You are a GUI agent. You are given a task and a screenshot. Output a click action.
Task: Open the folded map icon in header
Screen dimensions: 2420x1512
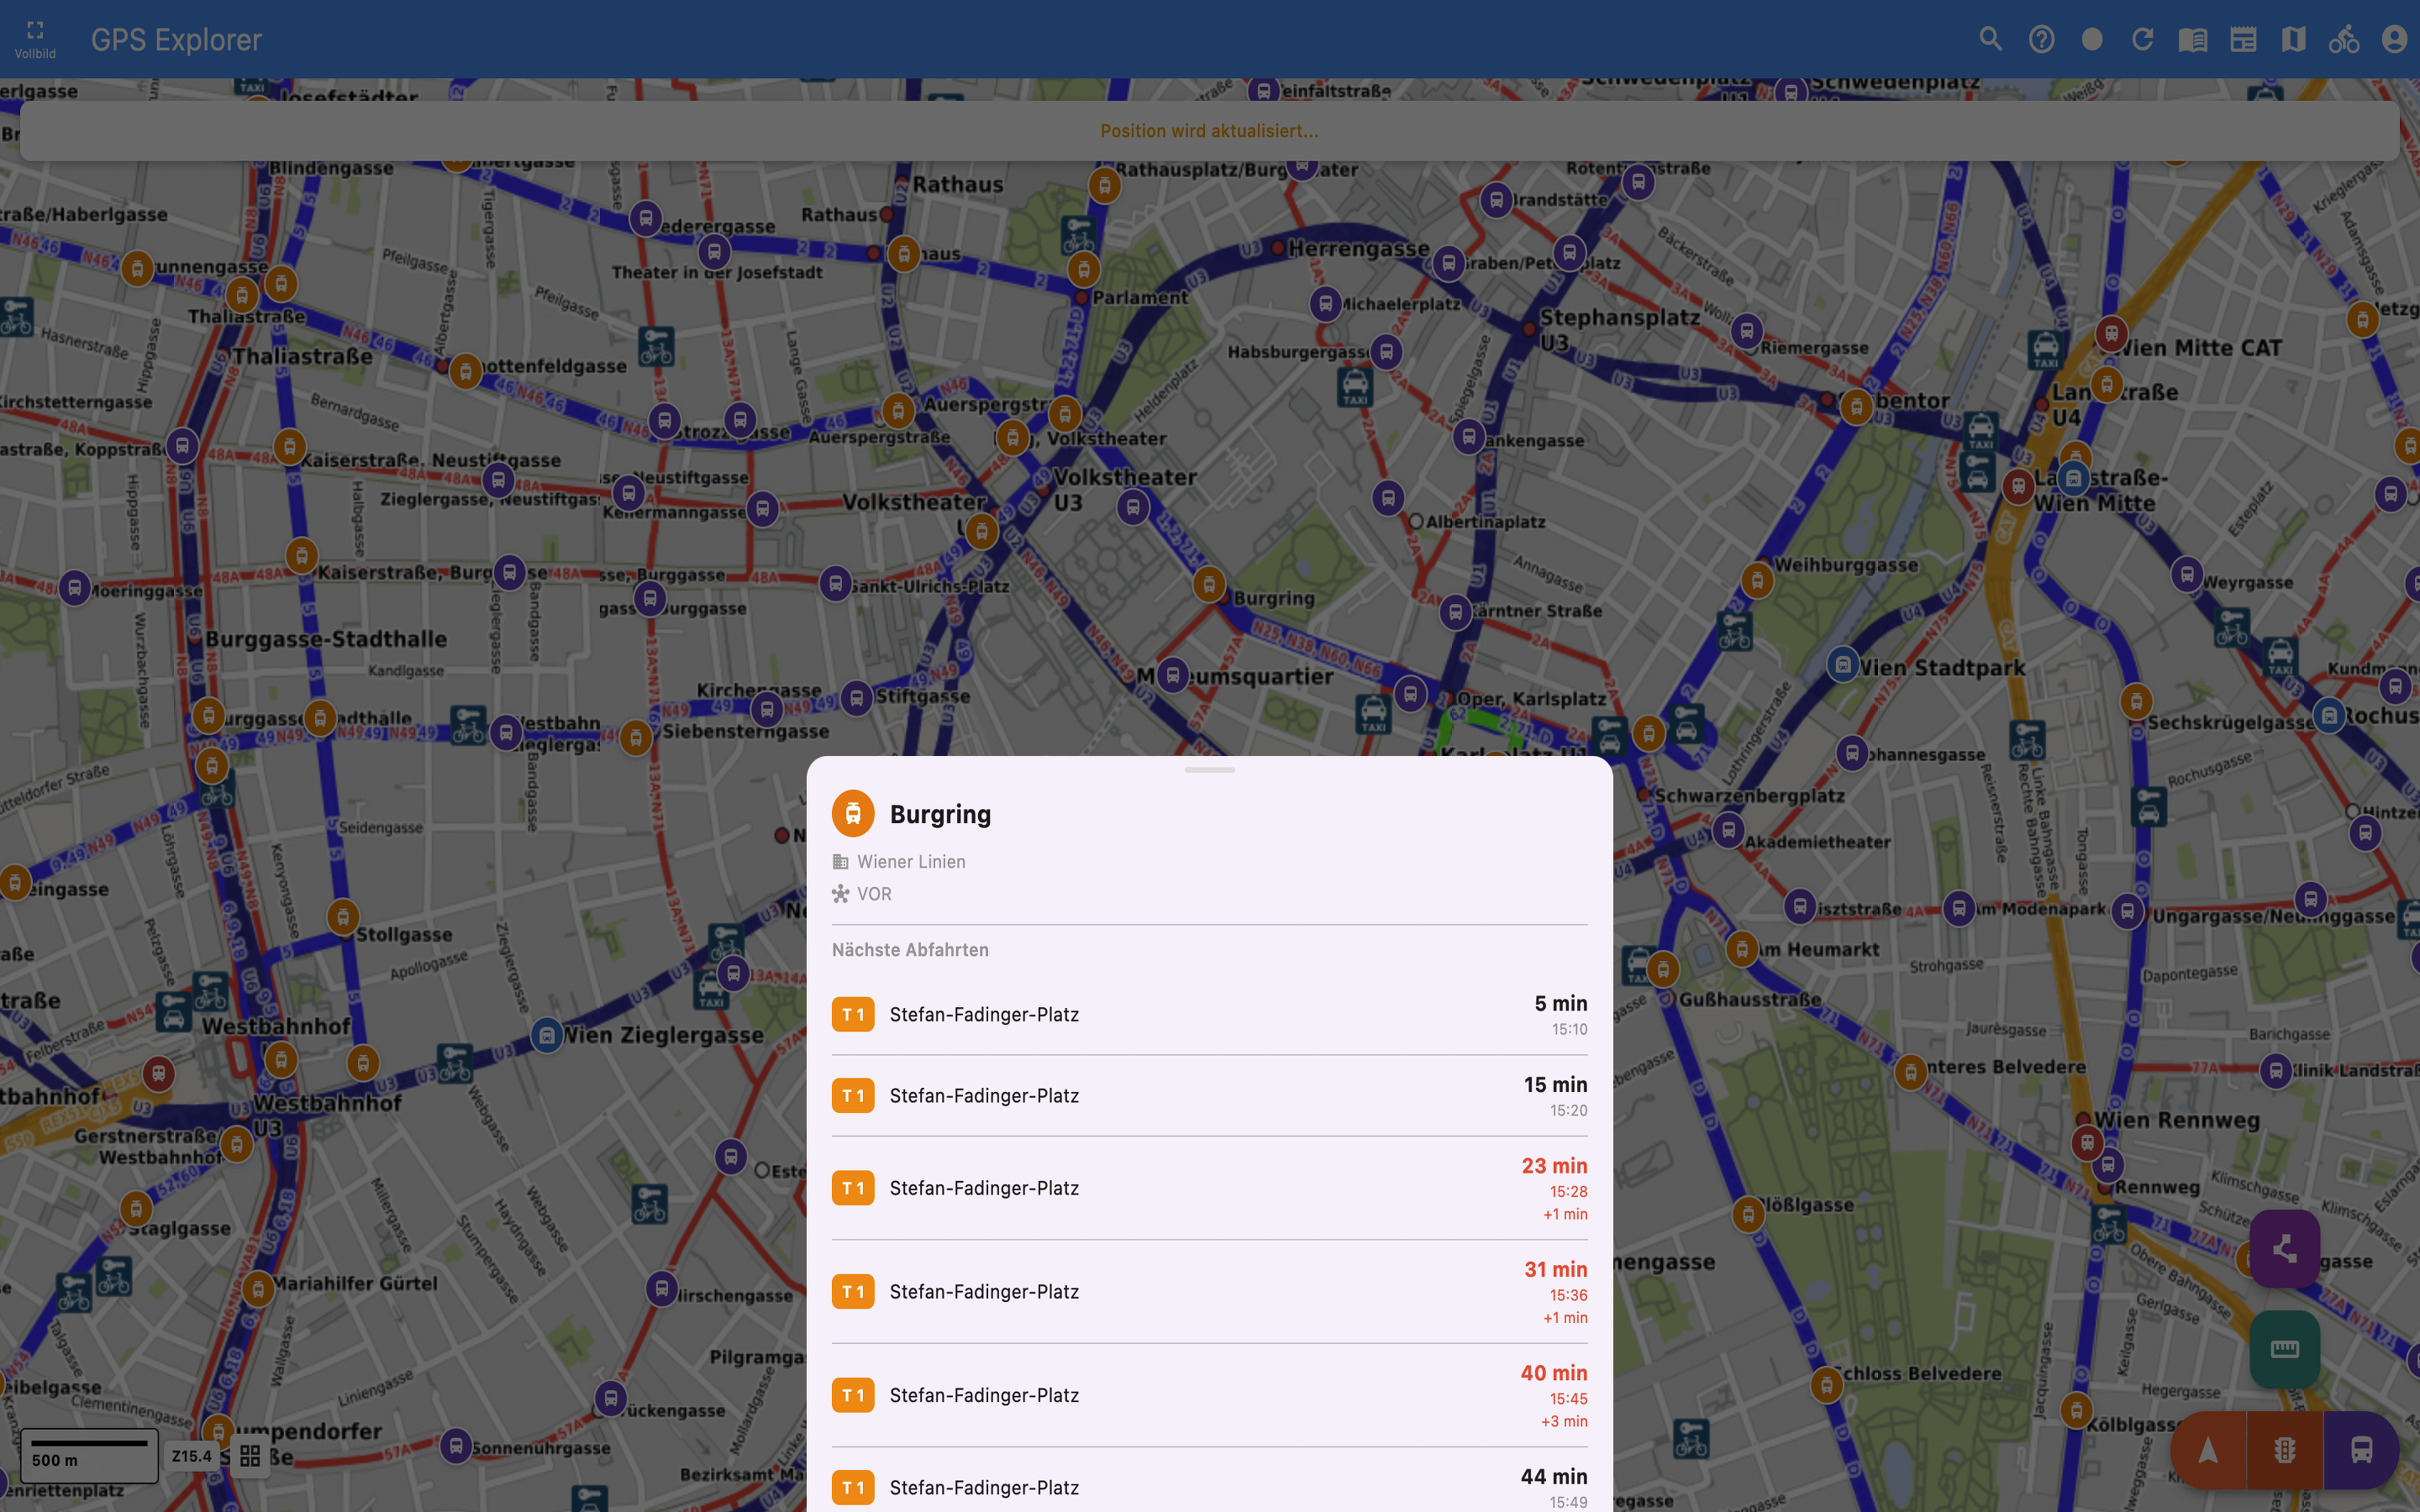[2293, 39]
